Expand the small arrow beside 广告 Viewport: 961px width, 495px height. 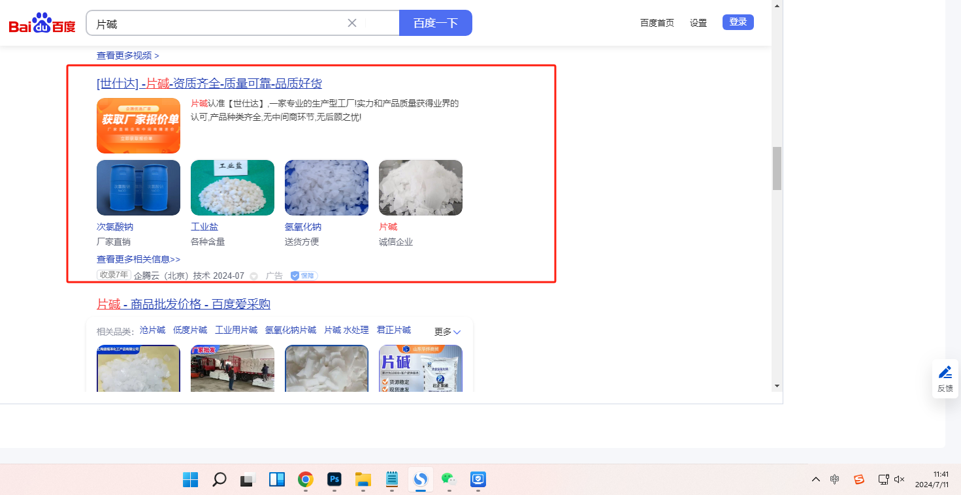[x=254, y=276]
